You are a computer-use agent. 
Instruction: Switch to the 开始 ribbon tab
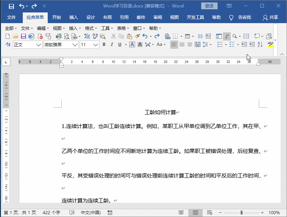pos(56,17)
